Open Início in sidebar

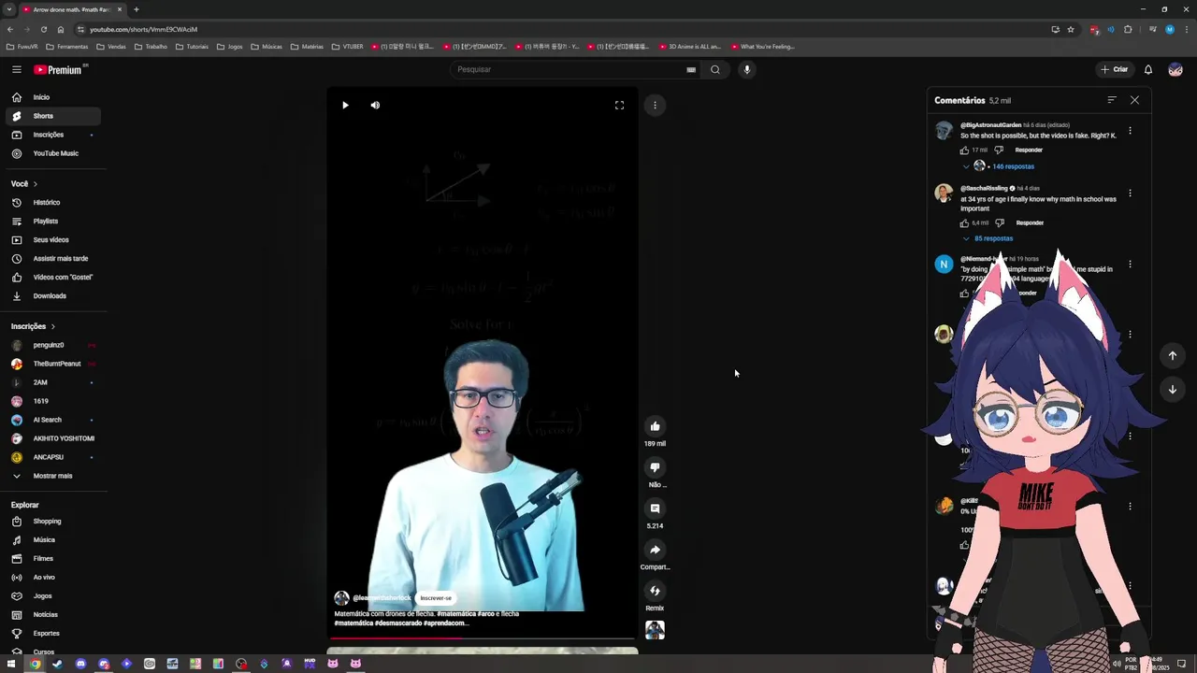pyautogui.click(x=54, y=97)
